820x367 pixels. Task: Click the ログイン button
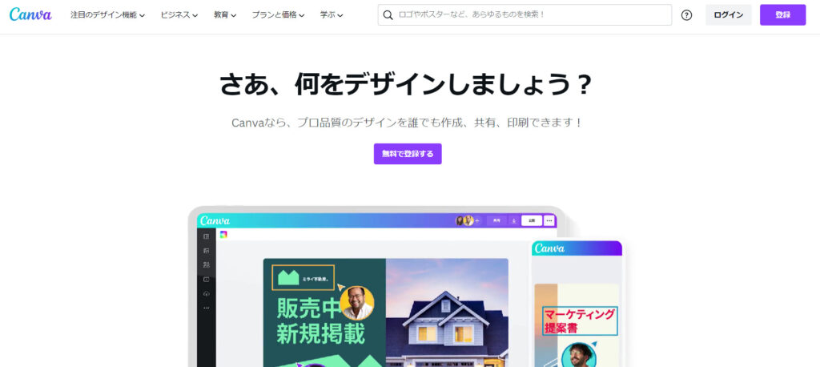(728, 14)
